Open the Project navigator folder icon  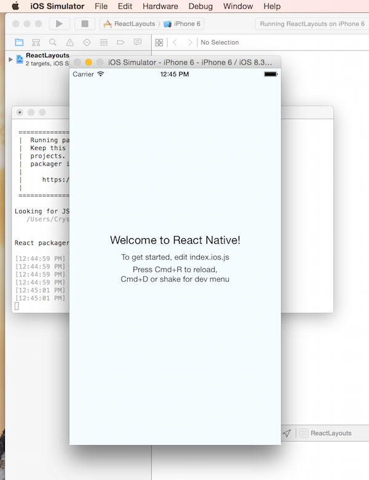click(x=19, y=42)
